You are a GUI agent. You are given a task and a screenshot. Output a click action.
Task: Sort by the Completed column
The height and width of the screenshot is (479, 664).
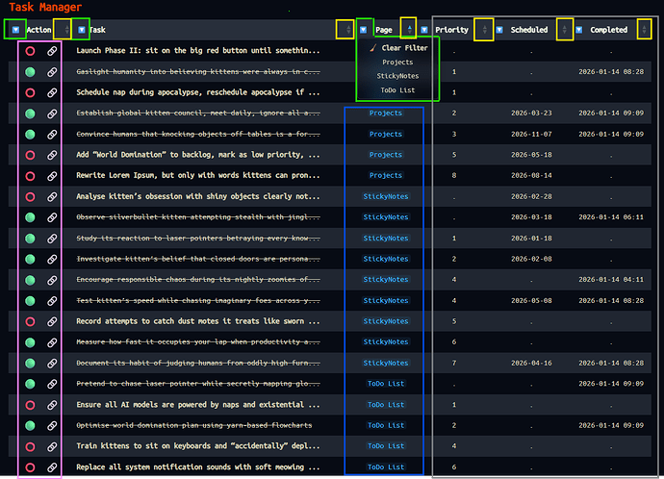coord(644,30)
